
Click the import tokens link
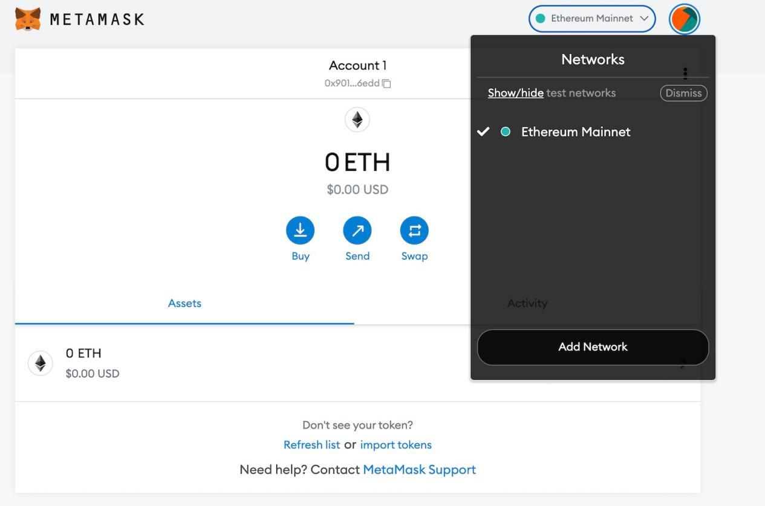(x=396, y=445)
